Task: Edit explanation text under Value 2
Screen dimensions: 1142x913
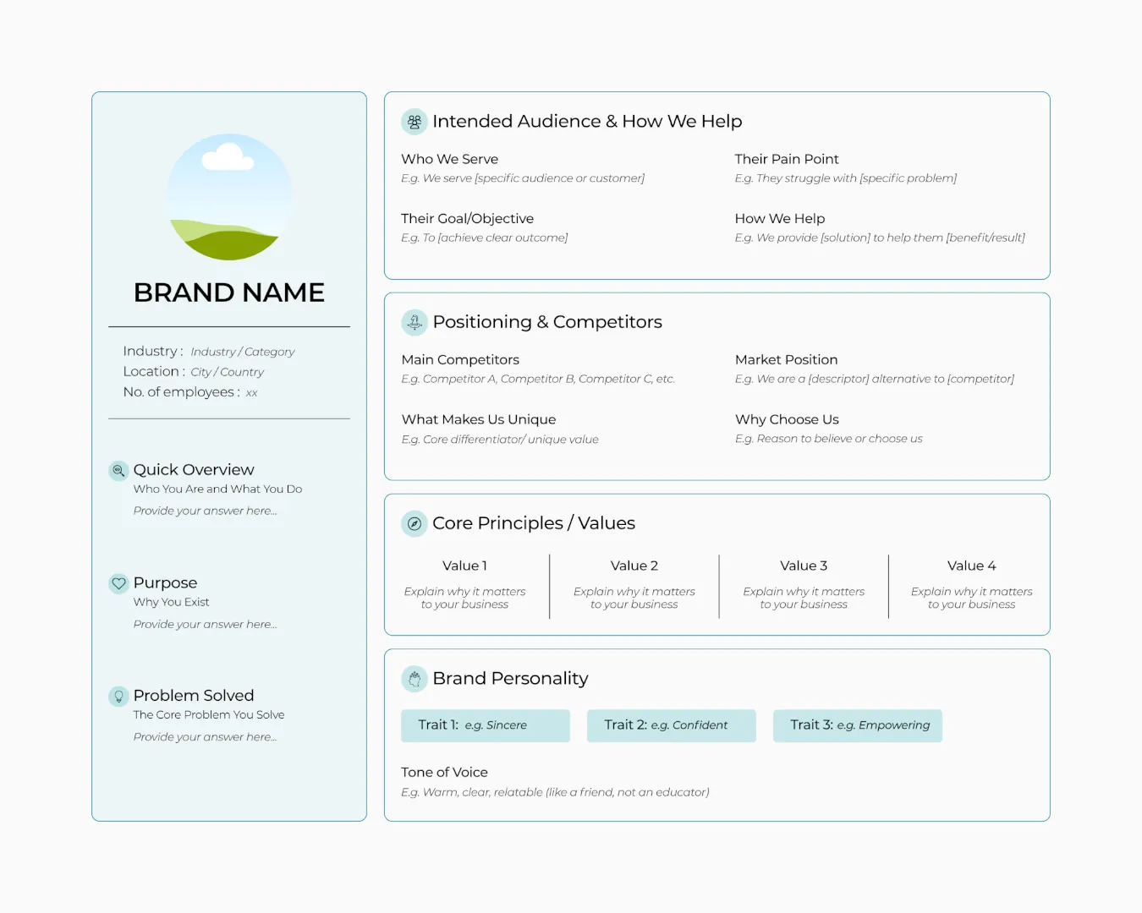Action: pyautogui.click(x=634, y=598)
